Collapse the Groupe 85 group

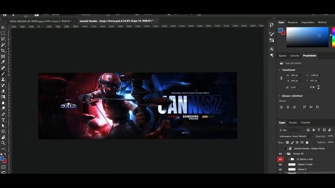286,154
